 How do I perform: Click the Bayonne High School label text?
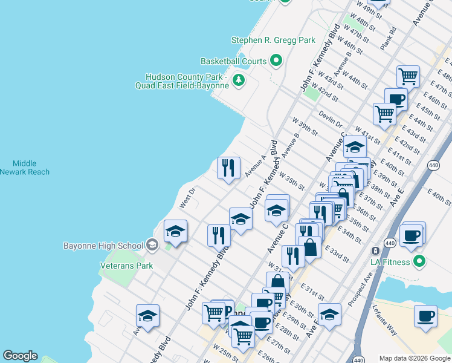(x=103, y=246)
